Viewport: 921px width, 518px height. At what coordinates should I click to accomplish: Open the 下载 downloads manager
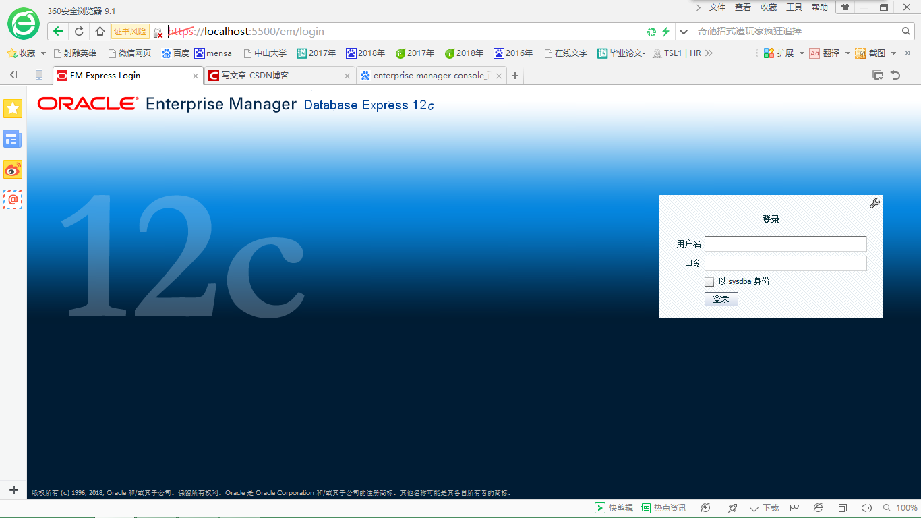[x=765, y=508]
